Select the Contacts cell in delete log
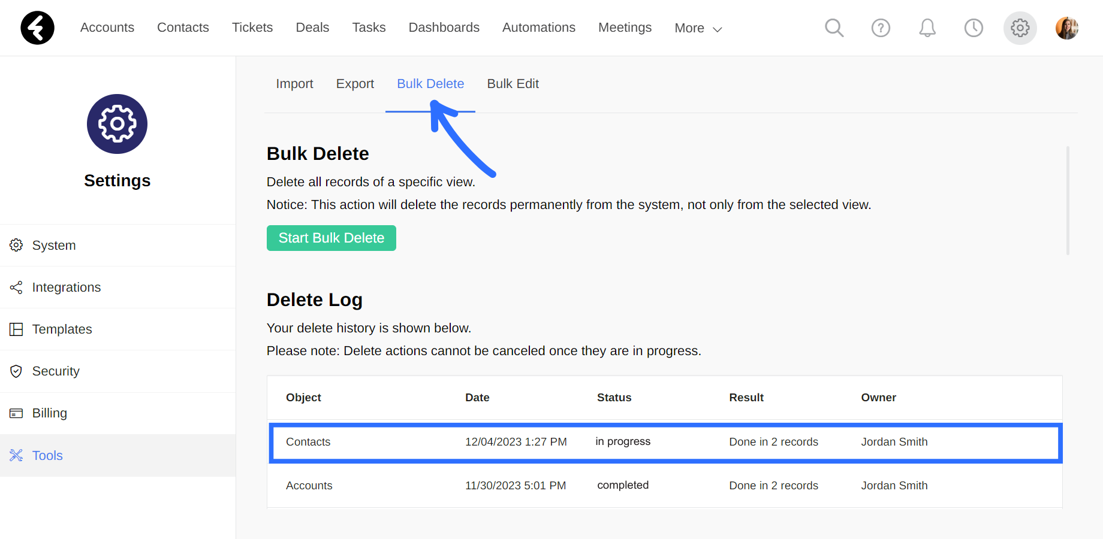 (x=308, y=442)
